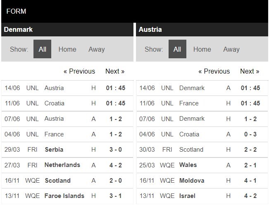Open Denmark's 14/06 match against Austria
This screenshot has width=269, height=205.
pyautogui.click(x=67, y=88)
